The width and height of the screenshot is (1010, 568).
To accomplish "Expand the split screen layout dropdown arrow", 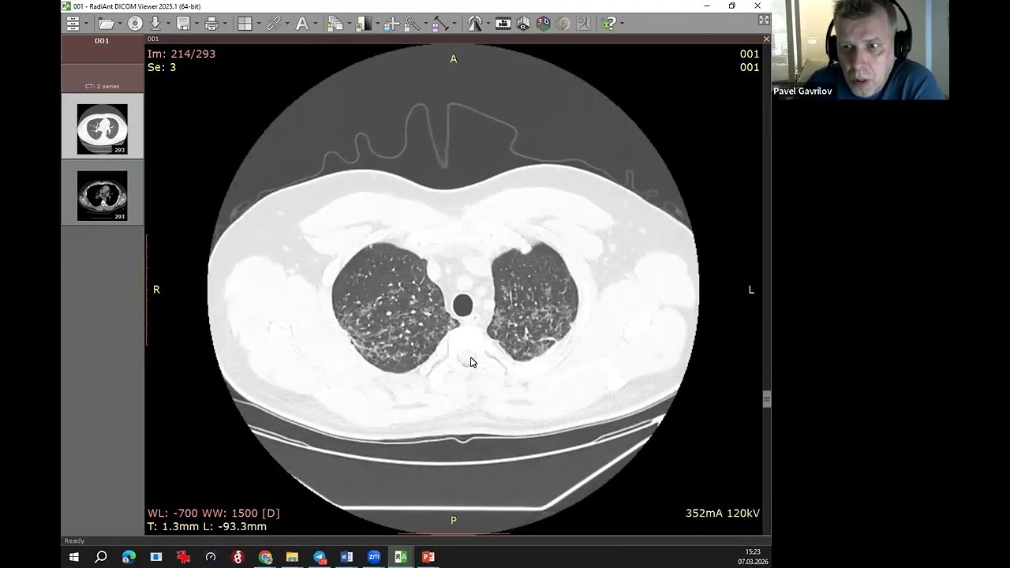I will tap(258, 24).
